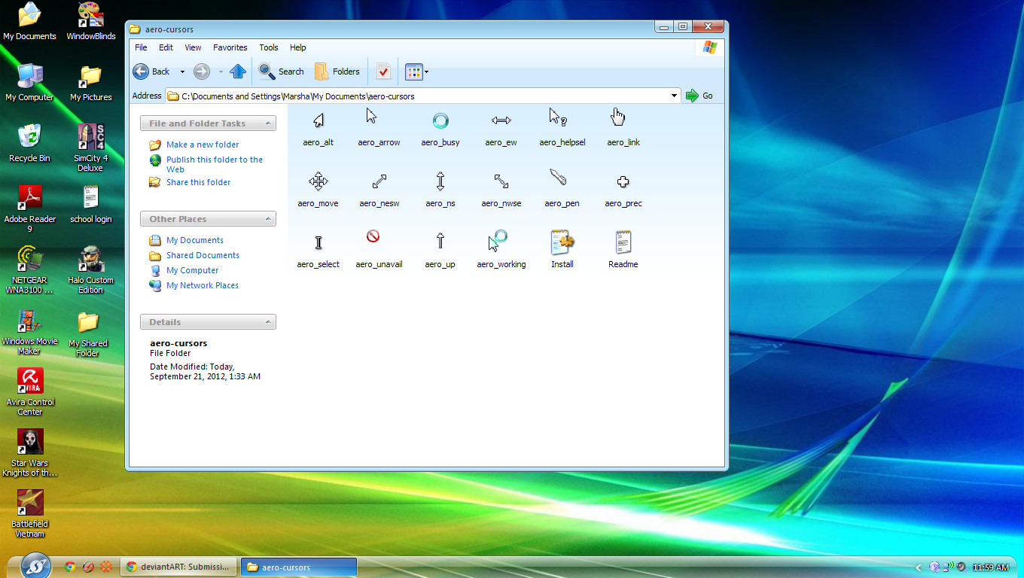The image size is (1024, 578).
Task: Toggle the Folders pane
Action: click(x=337, y=71)
